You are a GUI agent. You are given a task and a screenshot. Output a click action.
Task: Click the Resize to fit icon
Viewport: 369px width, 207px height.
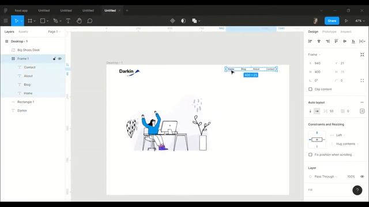(362, 55)
